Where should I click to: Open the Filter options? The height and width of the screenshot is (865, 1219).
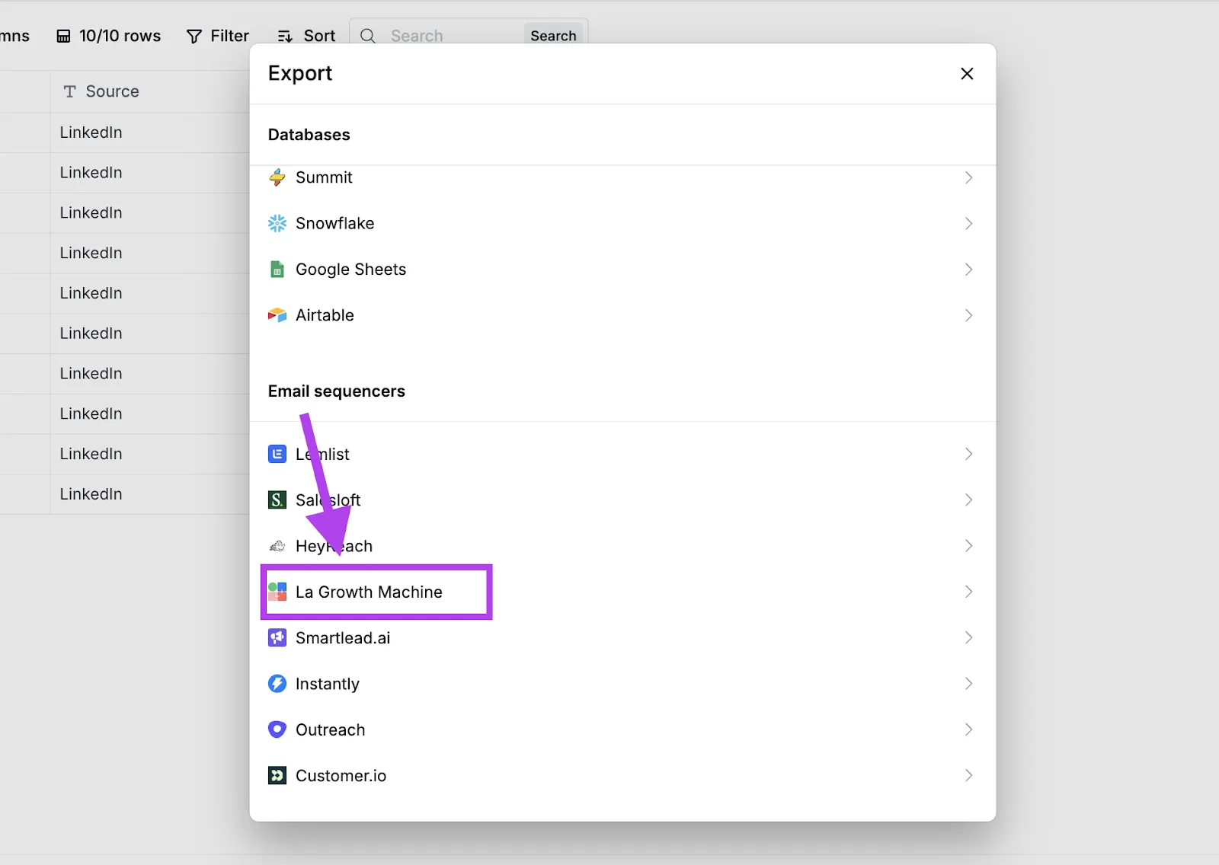[x=218, y=36]
